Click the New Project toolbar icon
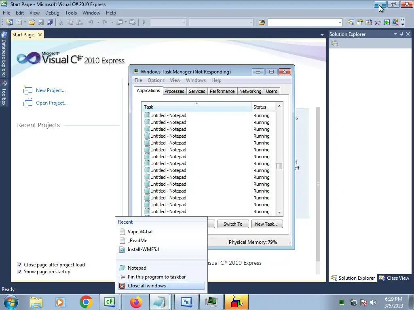This screenshot has width=414, height=310. pyautogui.click(x=10, y=23)
